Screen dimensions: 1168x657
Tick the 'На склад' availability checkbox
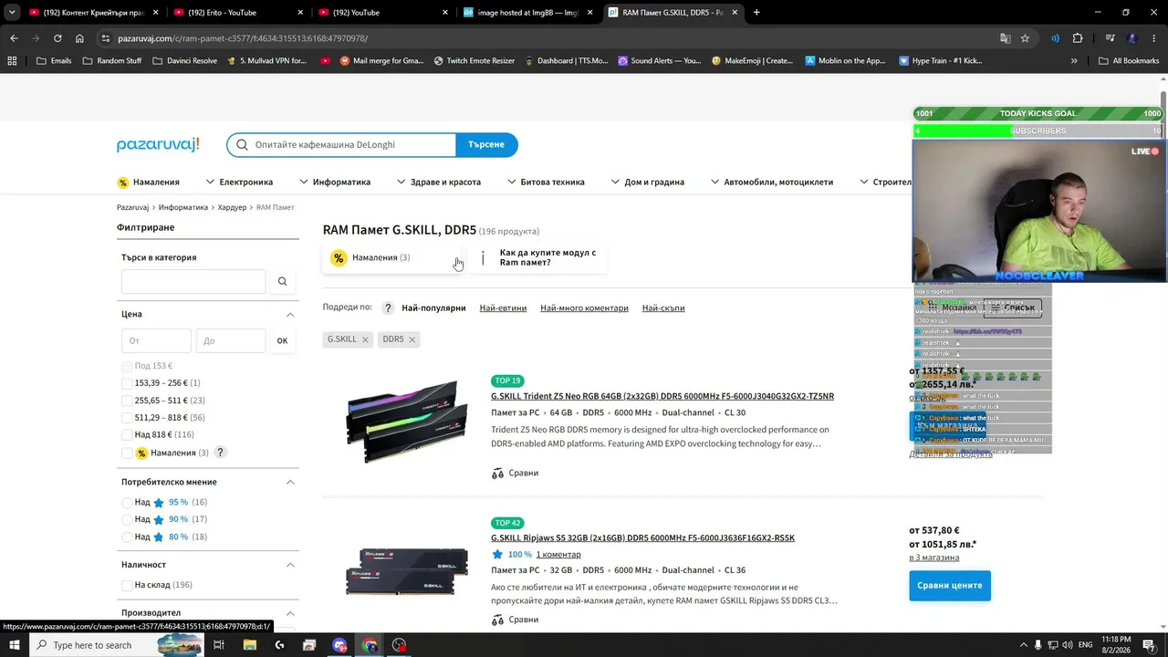127,585
